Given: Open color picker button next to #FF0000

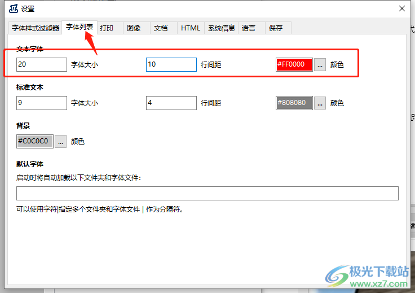Looking at the screenshot, I should [320, 64].
